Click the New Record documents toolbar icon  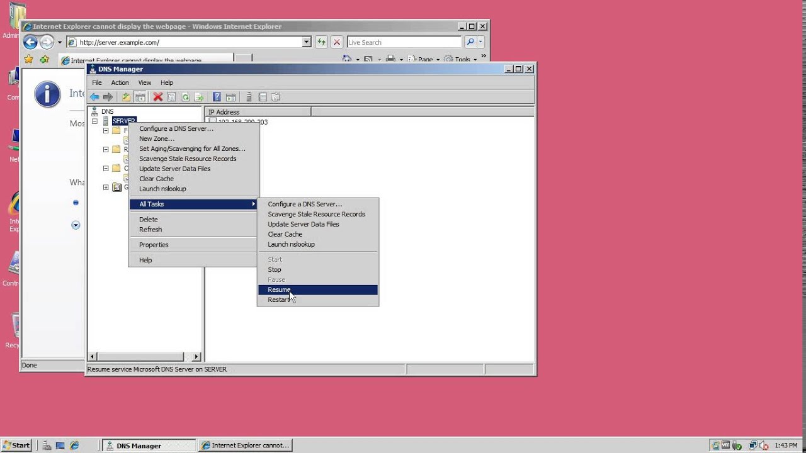coord(276,97)
